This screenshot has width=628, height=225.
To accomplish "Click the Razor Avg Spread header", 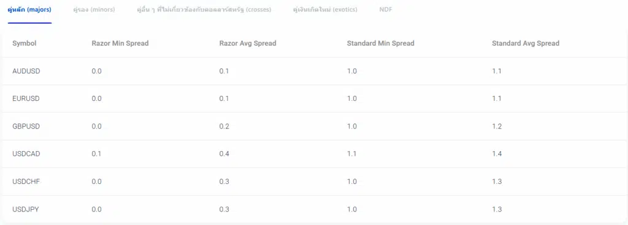I will click(x=248, y=43).
